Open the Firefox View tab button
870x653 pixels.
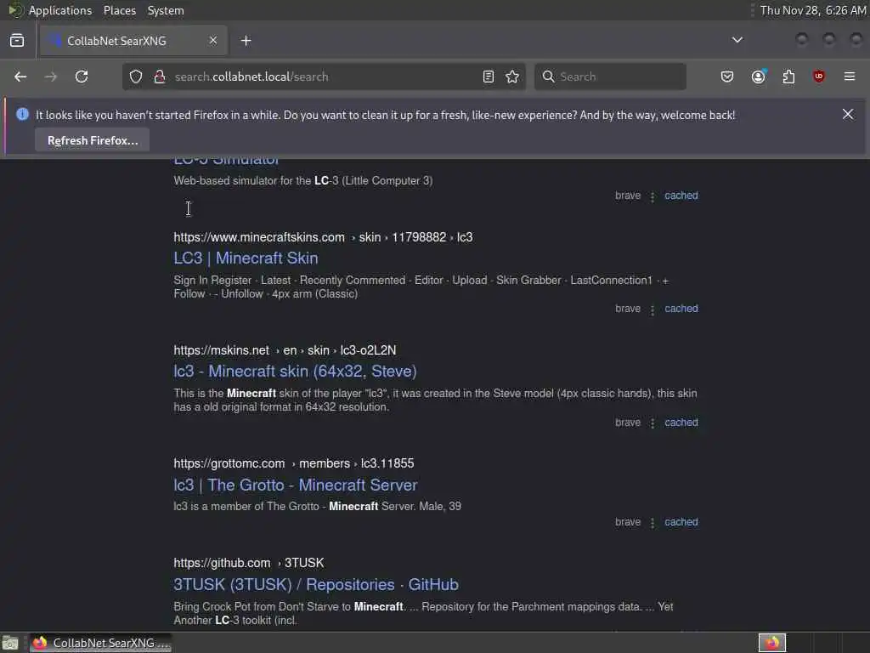tap(17, 41)
